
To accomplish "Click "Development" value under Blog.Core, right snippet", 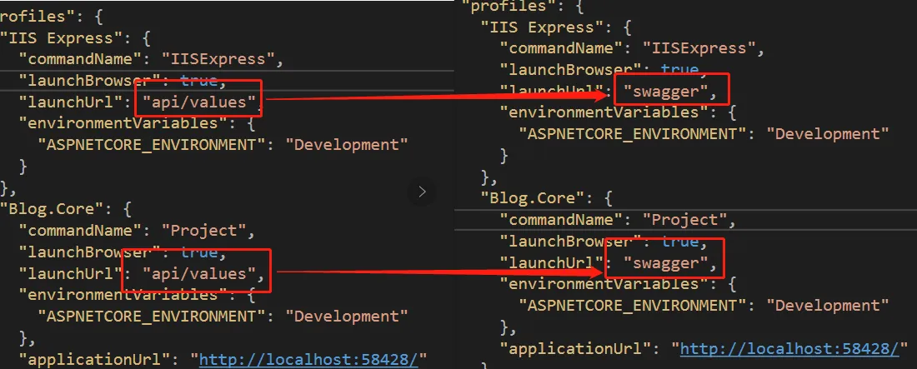I will point(827,306).
